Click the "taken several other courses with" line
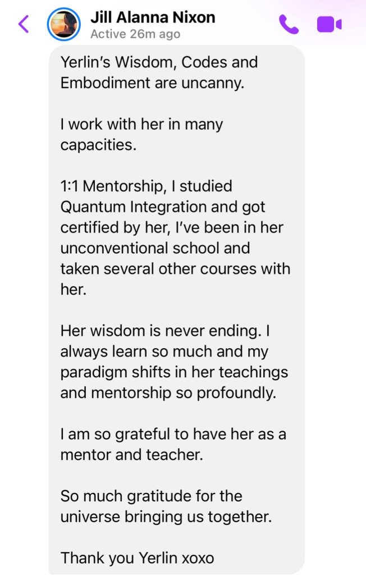The height and width of the screenshot is (575, 366). click(175, 268)
